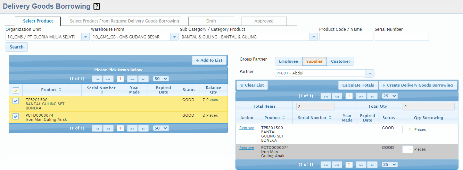Screen dimensions: 463x170
Task: Go to first page in top left paginator
Action: pos(97,79)
